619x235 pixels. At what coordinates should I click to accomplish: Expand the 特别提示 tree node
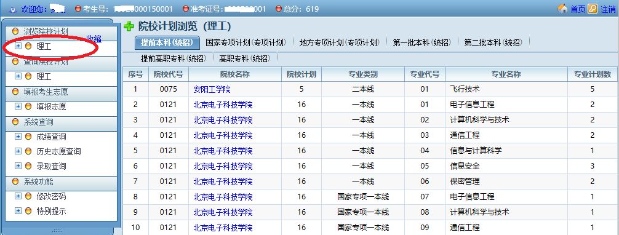18,211
